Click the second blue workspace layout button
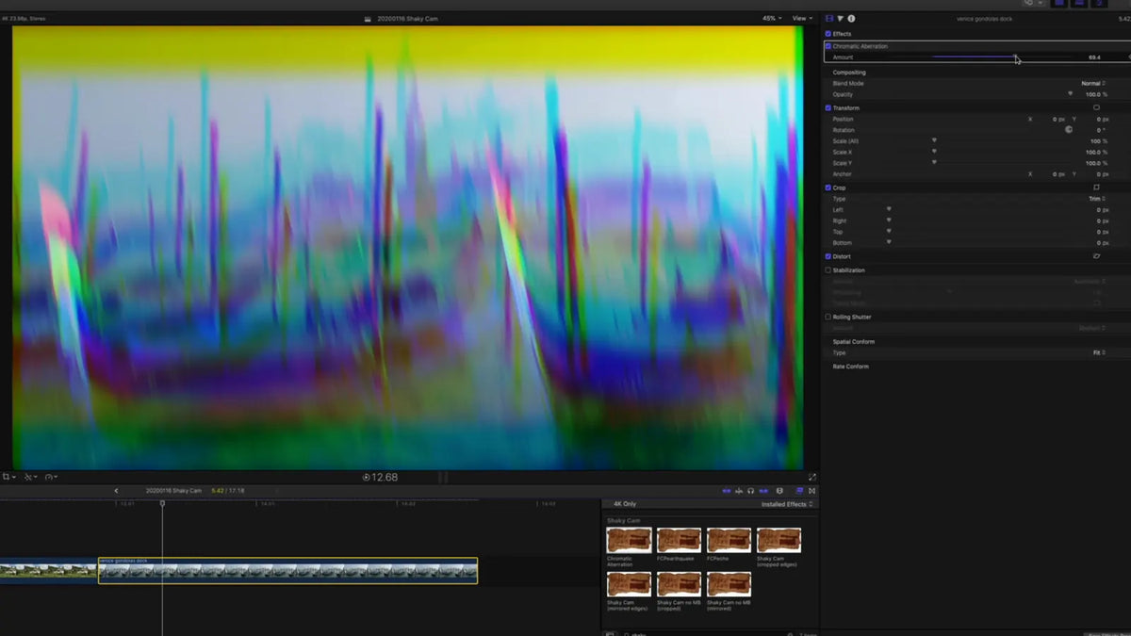This screenshot has width=1131, height=636. tap(1079, 4)
